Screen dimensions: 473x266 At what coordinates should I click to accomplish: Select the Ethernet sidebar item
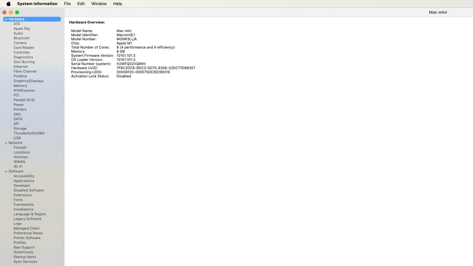point(21,67)
